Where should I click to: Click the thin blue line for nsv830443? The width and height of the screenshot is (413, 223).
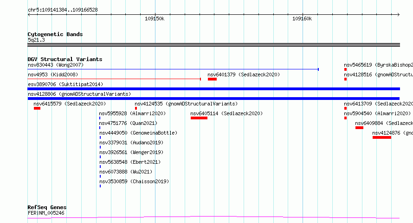(x=173, y=69)
